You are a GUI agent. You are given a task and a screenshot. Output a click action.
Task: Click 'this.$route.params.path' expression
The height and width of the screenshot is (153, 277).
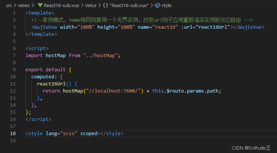pos(186,91)
